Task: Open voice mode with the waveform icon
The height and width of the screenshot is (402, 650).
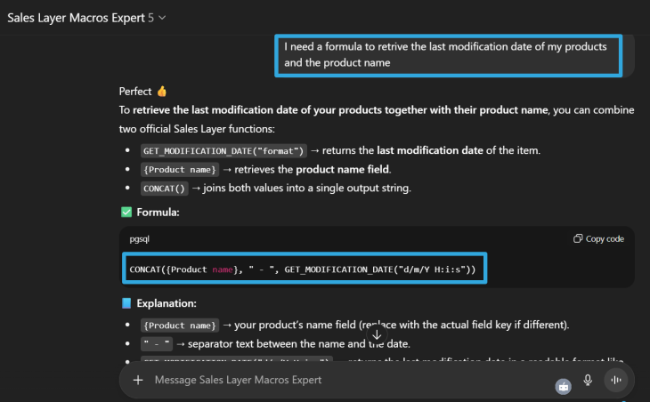Action: click(615, 380)
